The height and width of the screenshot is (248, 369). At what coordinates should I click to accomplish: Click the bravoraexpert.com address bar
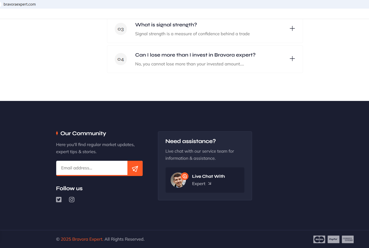tap(20, 4)
